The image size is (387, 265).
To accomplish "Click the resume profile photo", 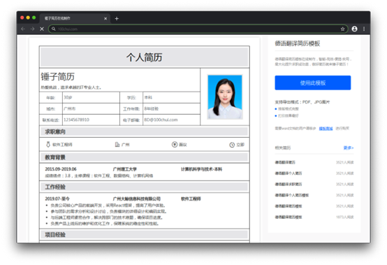I will click(x=225, y=97).
